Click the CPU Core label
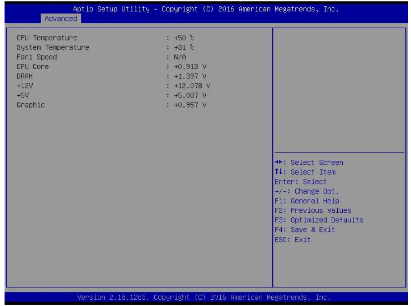Viewport: 411px width, 307px height. [33, 67]
